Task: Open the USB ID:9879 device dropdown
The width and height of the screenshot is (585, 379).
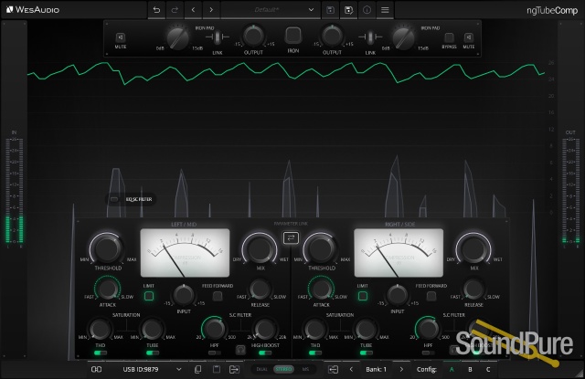Action: [x=152, y=369]
